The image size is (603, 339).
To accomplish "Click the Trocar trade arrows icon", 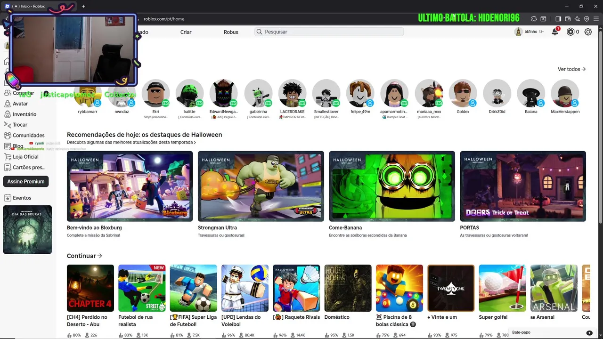I will 7,125.
